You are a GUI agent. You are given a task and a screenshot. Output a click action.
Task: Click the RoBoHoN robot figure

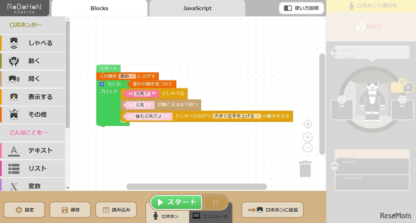(x=372, y=99)
